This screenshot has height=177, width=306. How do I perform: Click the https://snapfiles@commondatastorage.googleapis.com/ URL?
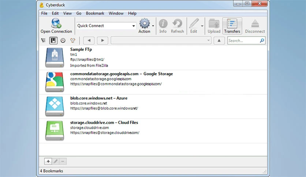tap(116, 84)
